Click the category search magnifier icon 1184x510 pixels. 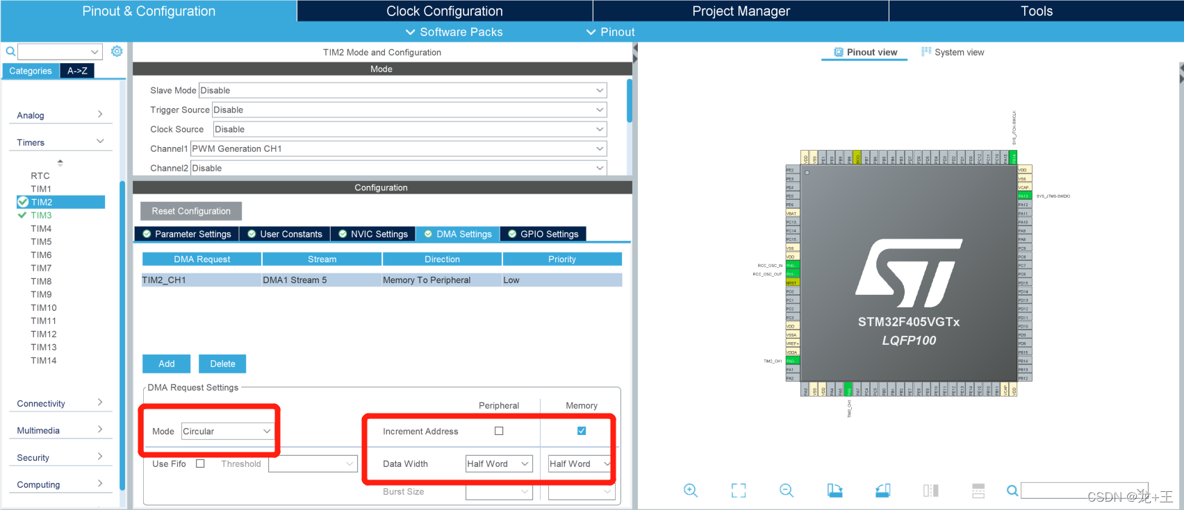(10, 51)
